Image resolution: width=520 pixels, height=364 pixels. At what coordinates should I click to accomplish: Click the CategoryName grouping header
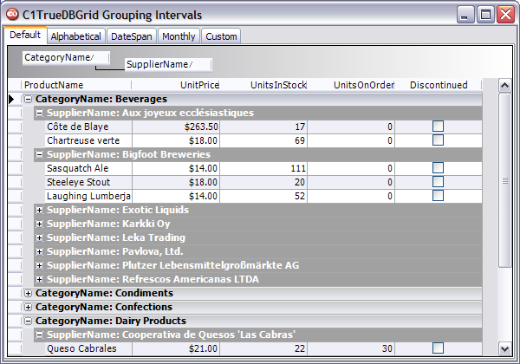66,58
